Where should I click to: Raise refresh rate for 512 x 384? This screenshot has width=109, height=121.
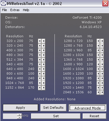[x=44, y=60]
